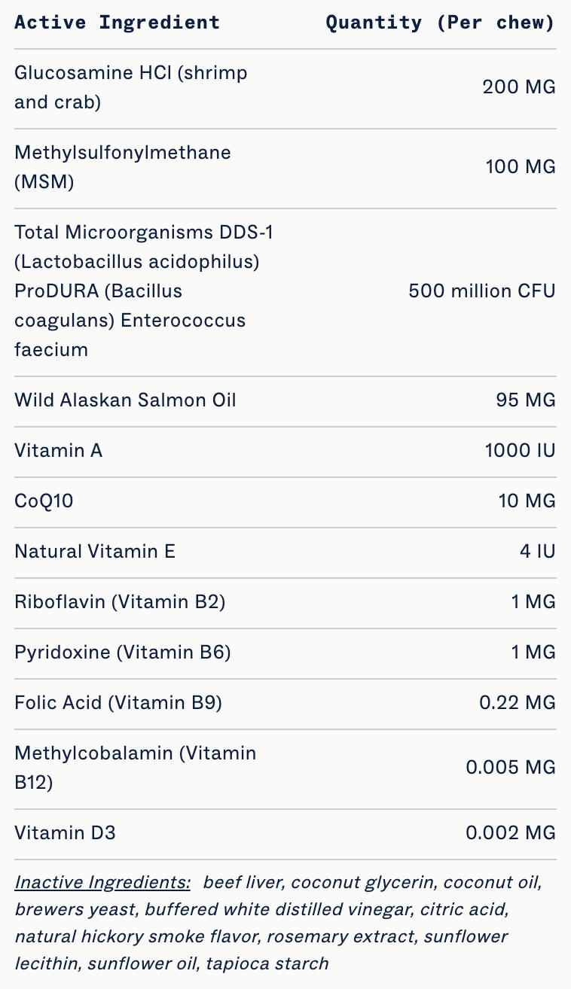
Task: Click the Active Ingredient column header
Action: coord(117,23)
